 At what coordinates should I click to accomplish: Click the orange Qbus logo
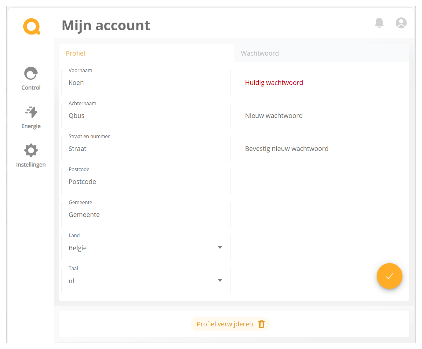[x=31, y=27]
